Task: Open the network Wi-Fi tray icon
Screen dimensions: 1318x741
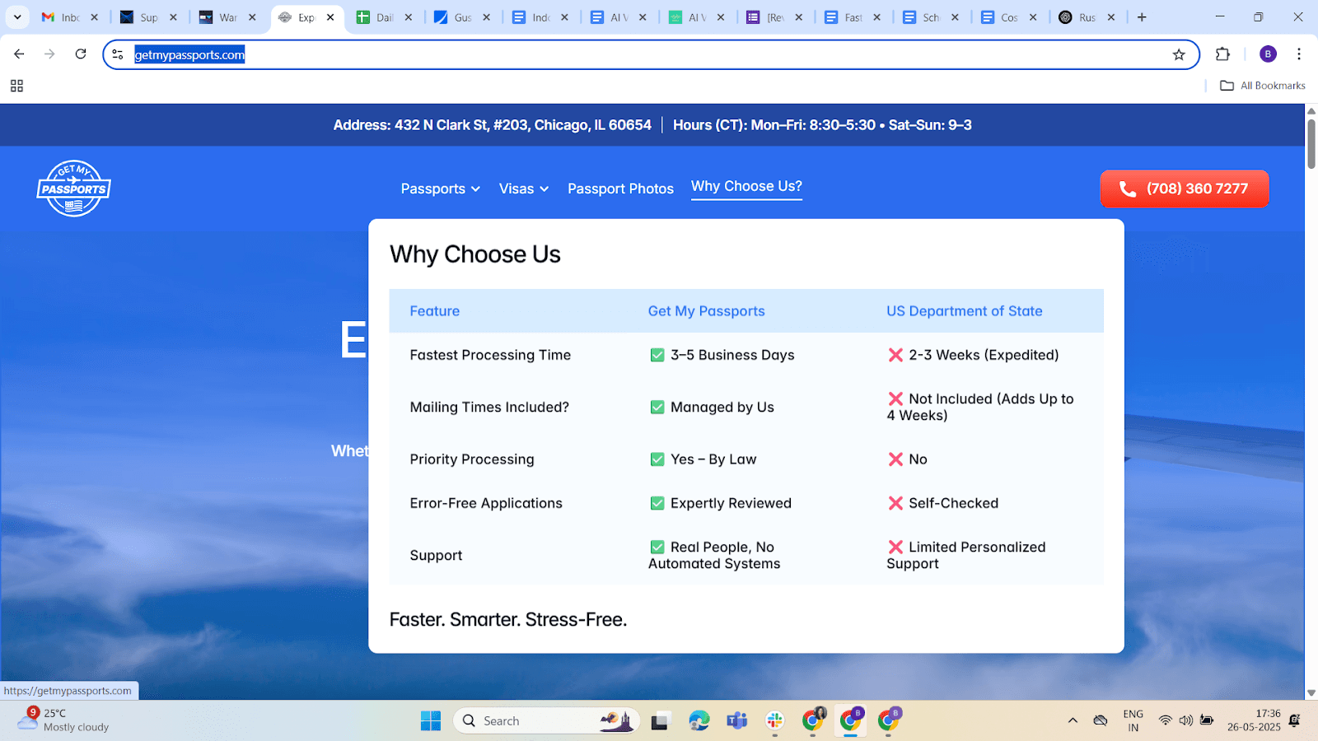Action: (1165, 720)
